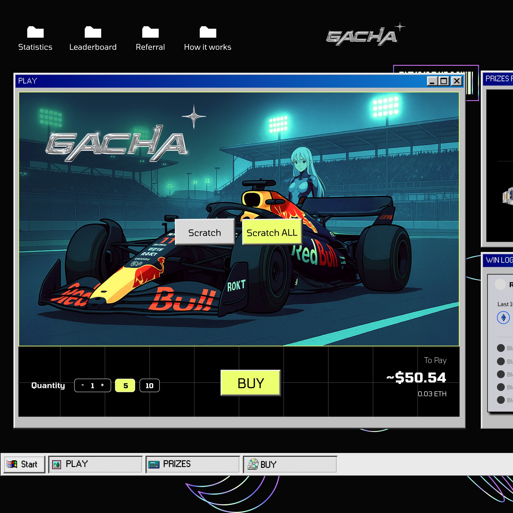Click the 0.03 ETH price text
This screenshot has width=513, height=513.
click(432, 394)
